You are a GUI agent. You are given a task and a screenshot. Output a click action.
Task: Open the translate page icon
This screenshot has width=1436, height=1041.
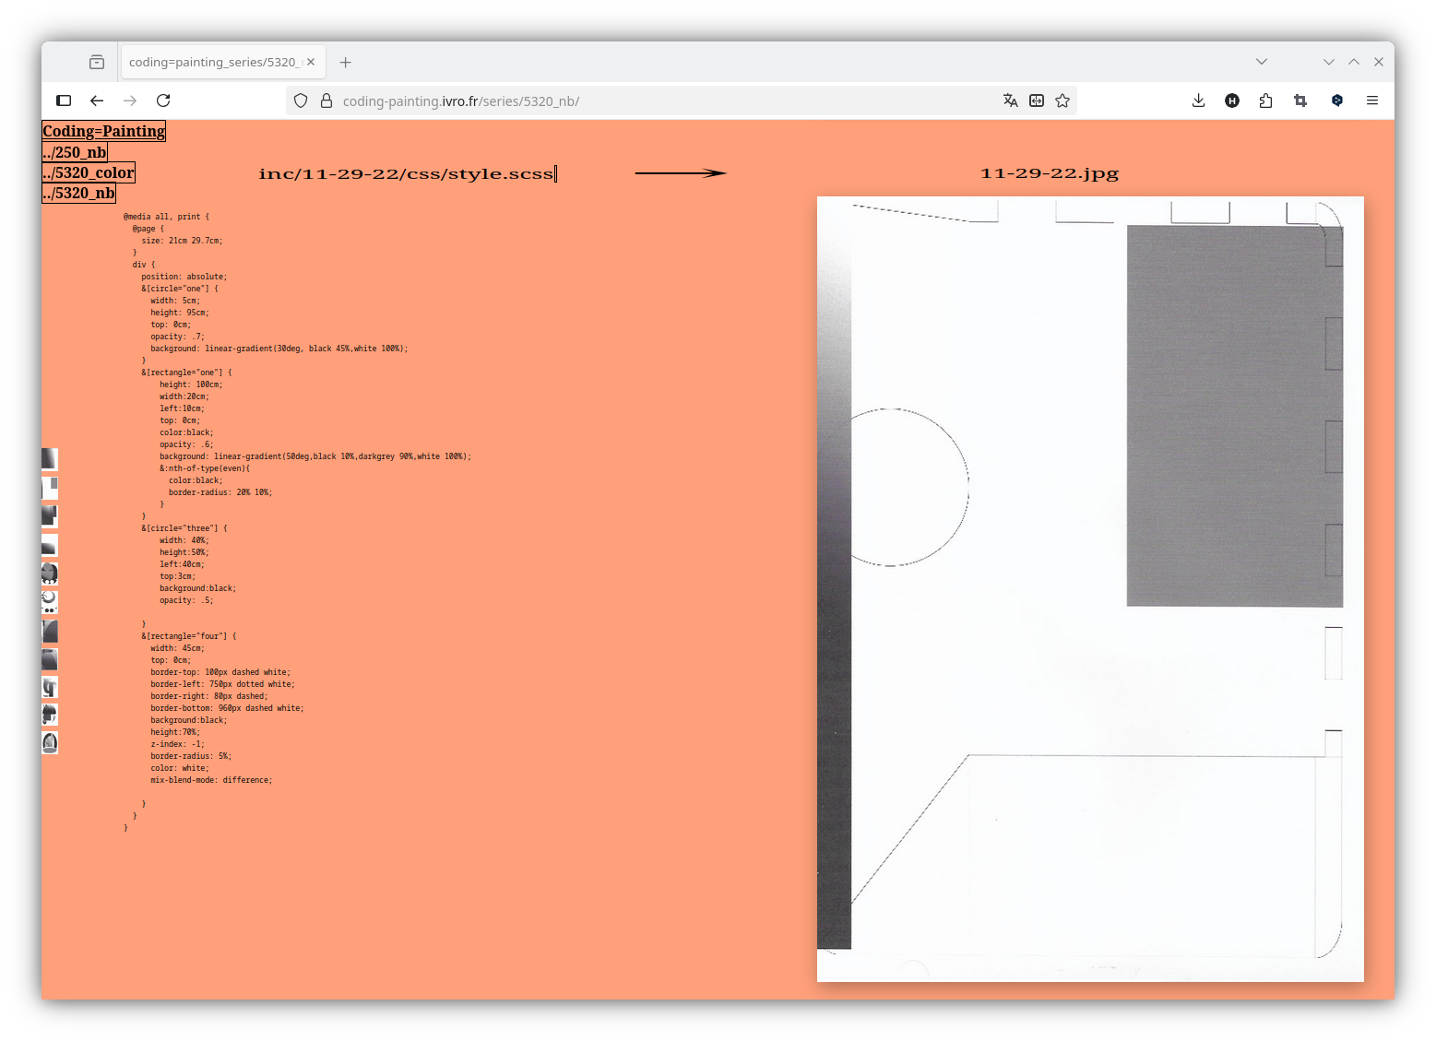[x=1010, y=101]
